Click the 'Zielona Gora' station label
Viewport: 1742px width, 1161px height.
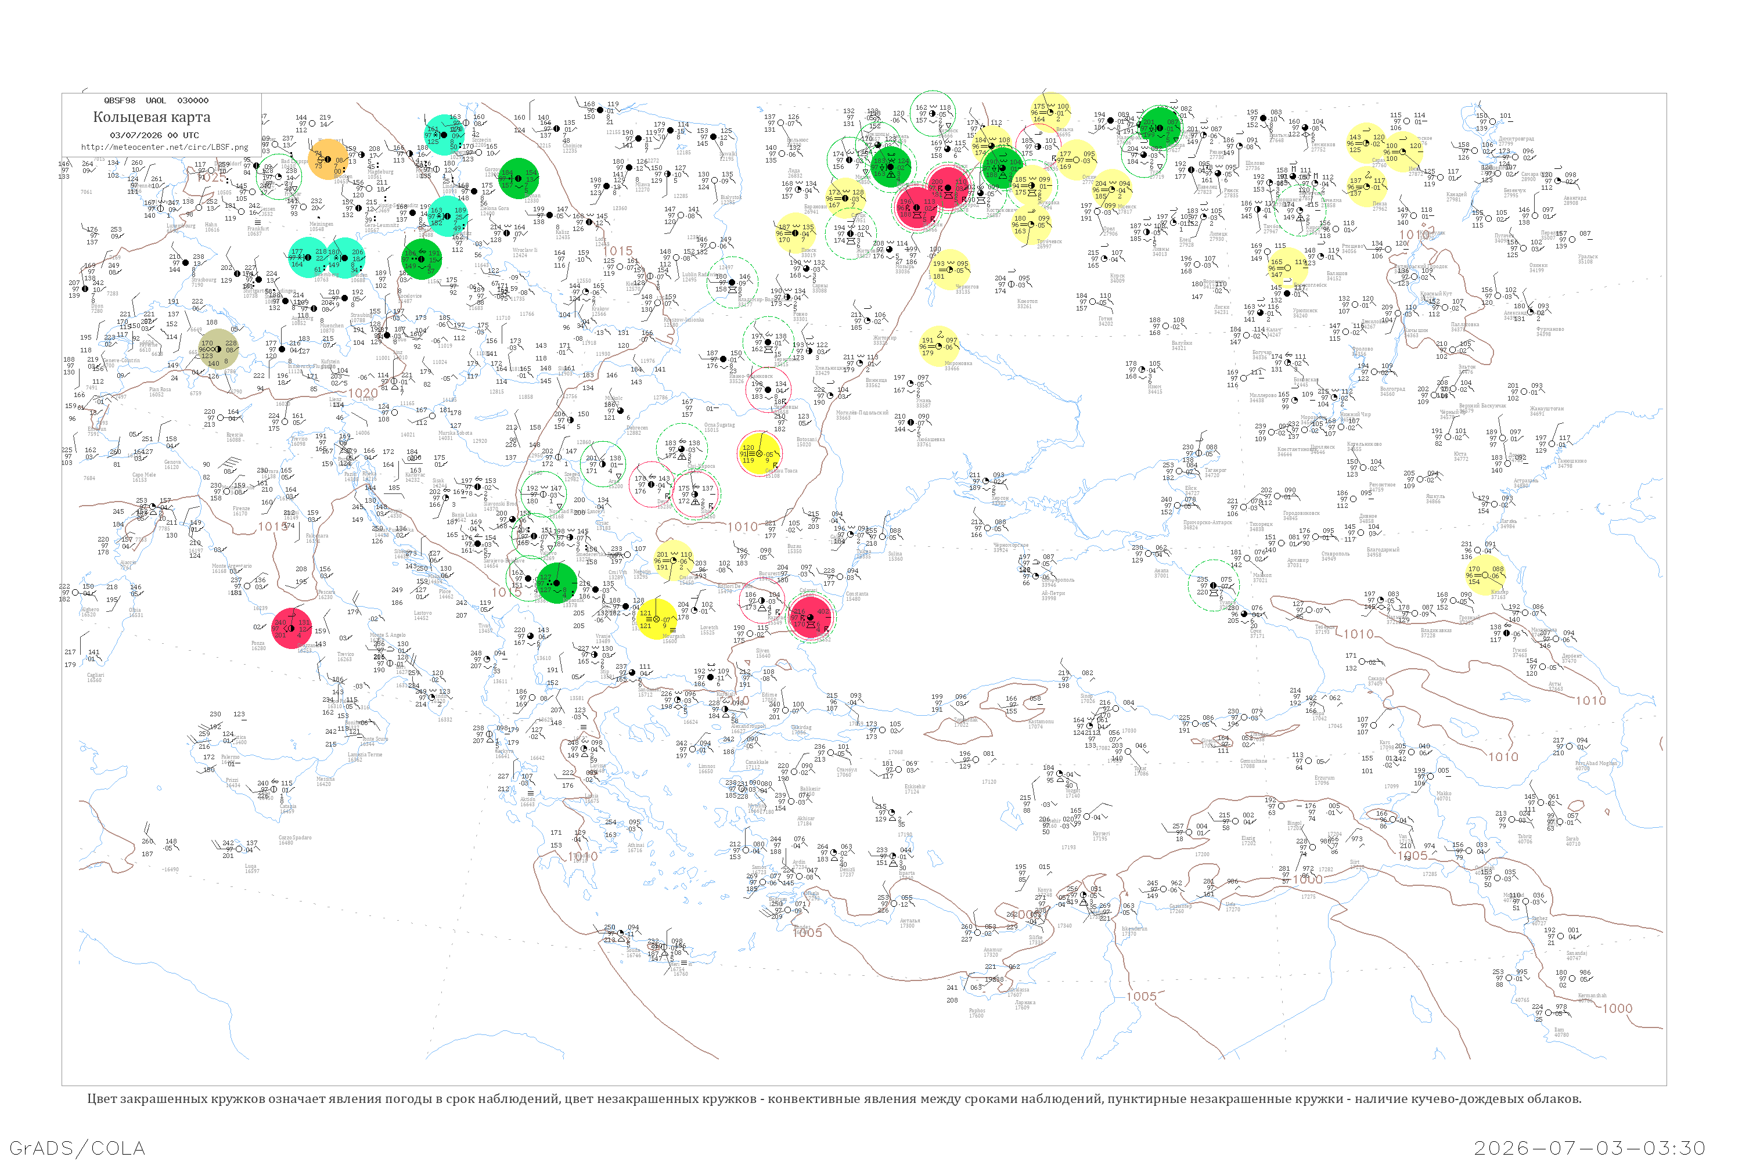494,209
